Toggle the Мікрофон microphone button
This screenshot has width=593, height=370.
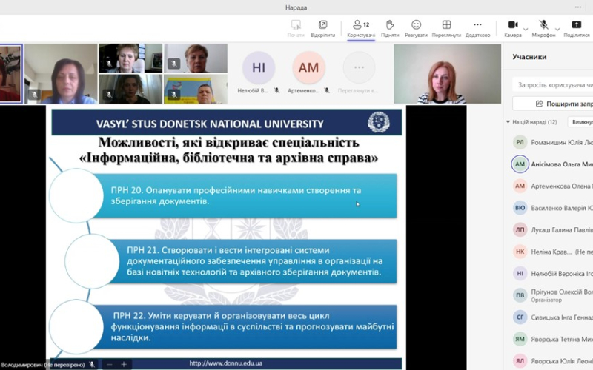click(x=543, y=29)
